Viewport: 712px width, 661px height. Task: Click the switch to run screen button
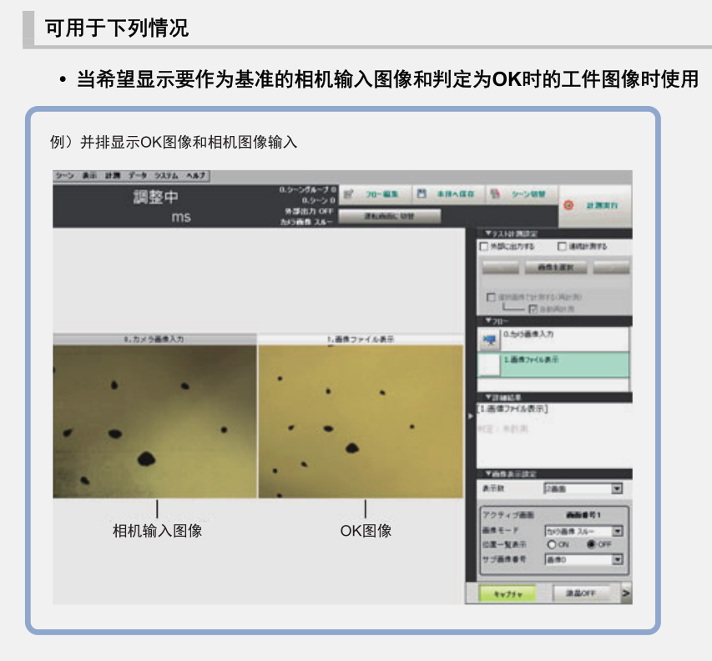pyautogui.click(x=390, y=216)
